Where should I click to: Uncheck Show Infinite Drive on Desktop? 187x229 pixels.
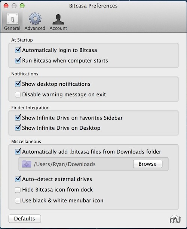point(18,128)
